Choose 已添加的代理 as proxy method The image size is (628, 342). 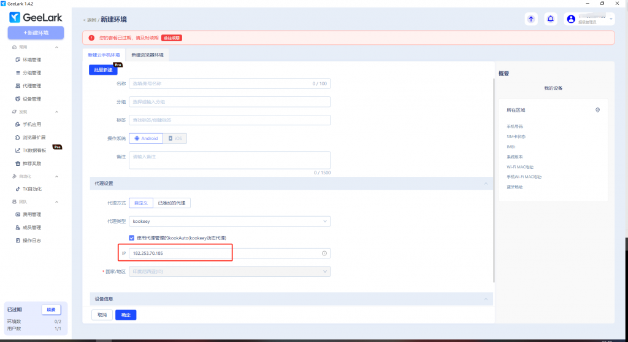click(175, 203)
